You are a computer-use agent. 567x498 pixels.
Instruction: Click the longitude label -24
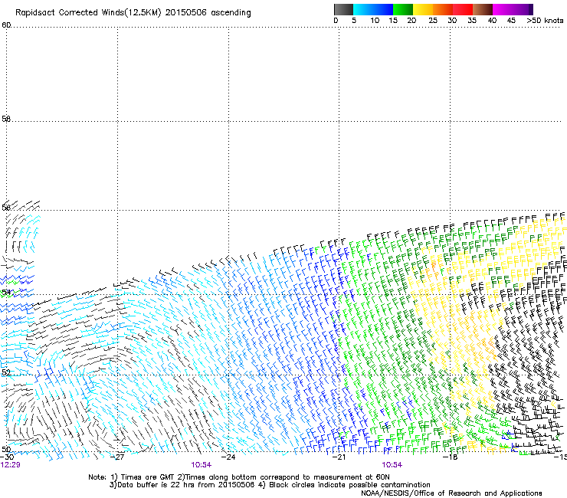tap(228, 457)
